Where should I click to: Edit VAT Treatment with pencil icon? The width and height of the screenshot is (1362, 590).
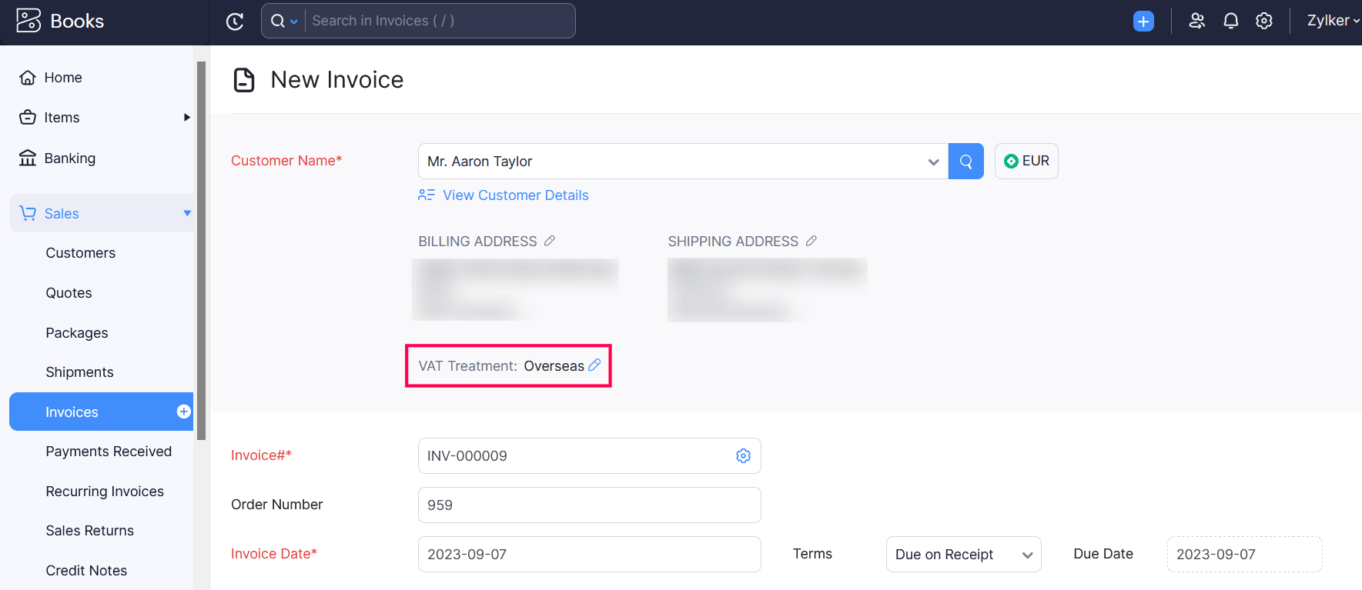coord(594,365)
